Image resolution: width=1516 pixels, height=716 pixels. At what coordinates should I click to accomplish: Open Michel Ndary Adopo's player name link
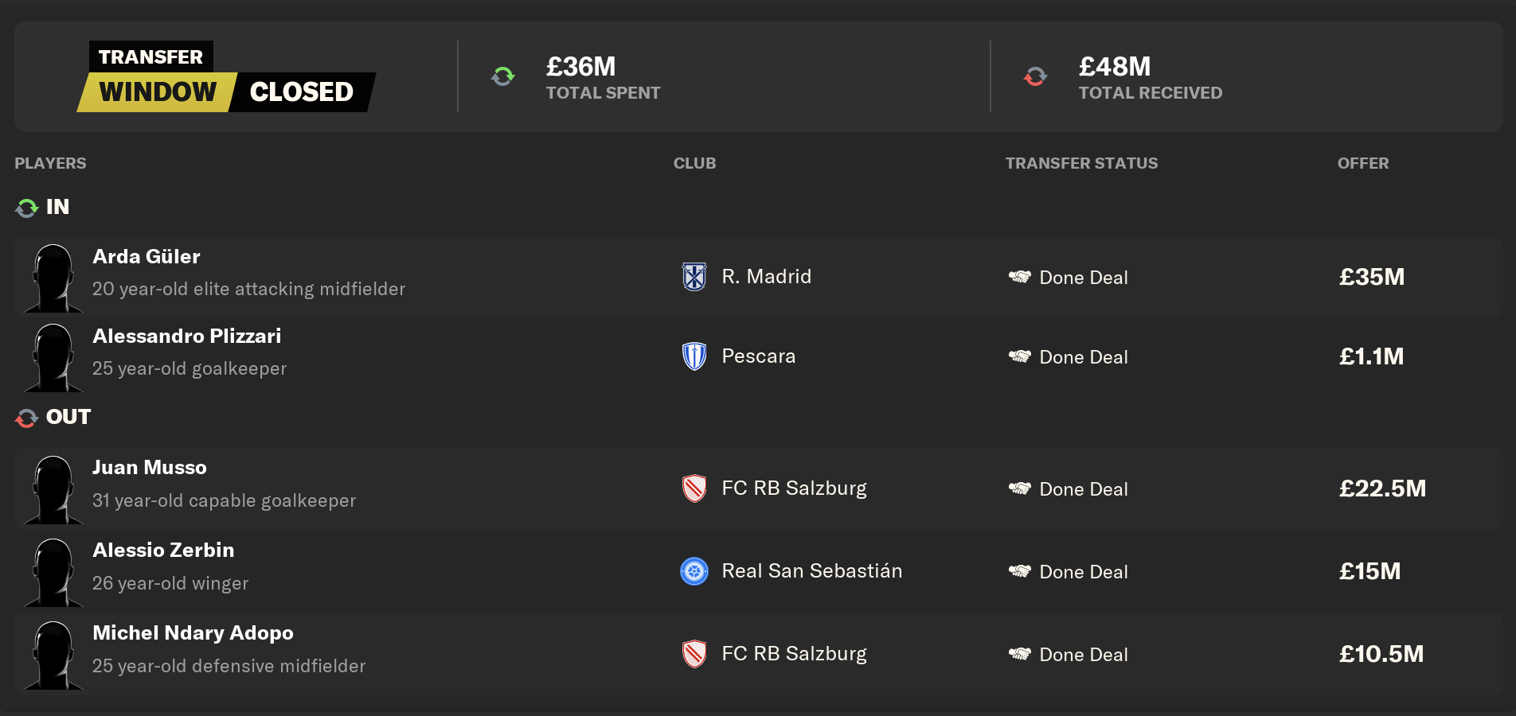pyautogui.click(x=193, y=632)
